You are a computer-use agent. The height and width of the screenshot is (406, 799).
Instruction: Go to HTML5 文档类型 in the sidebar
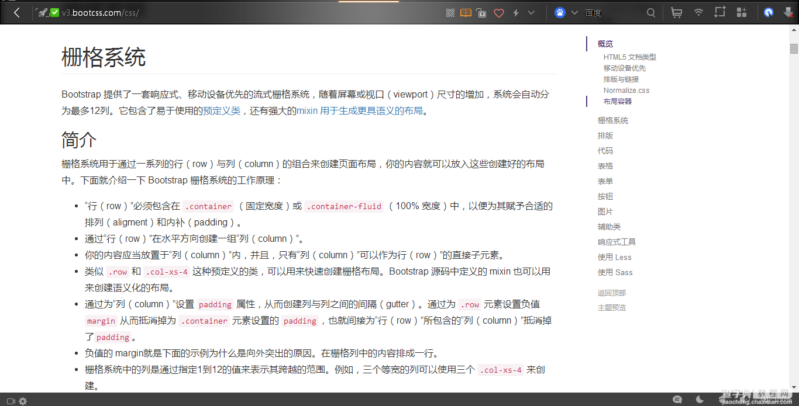[x=630, y=57]
